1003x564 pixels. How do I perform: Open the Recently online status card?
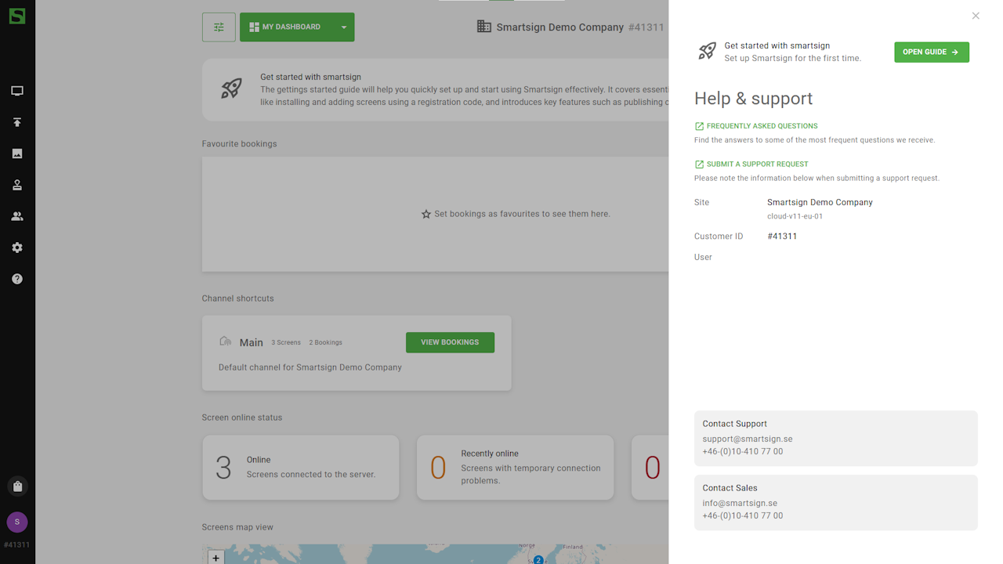[516, 468]
